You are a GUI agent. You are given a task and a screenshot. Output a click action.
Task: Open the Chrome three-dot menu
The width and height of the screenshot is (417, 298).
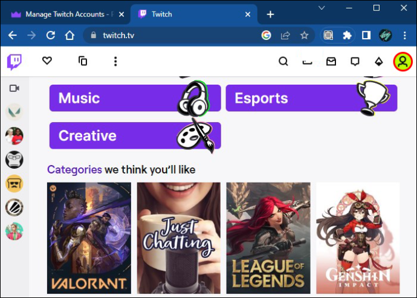[404, 35]
